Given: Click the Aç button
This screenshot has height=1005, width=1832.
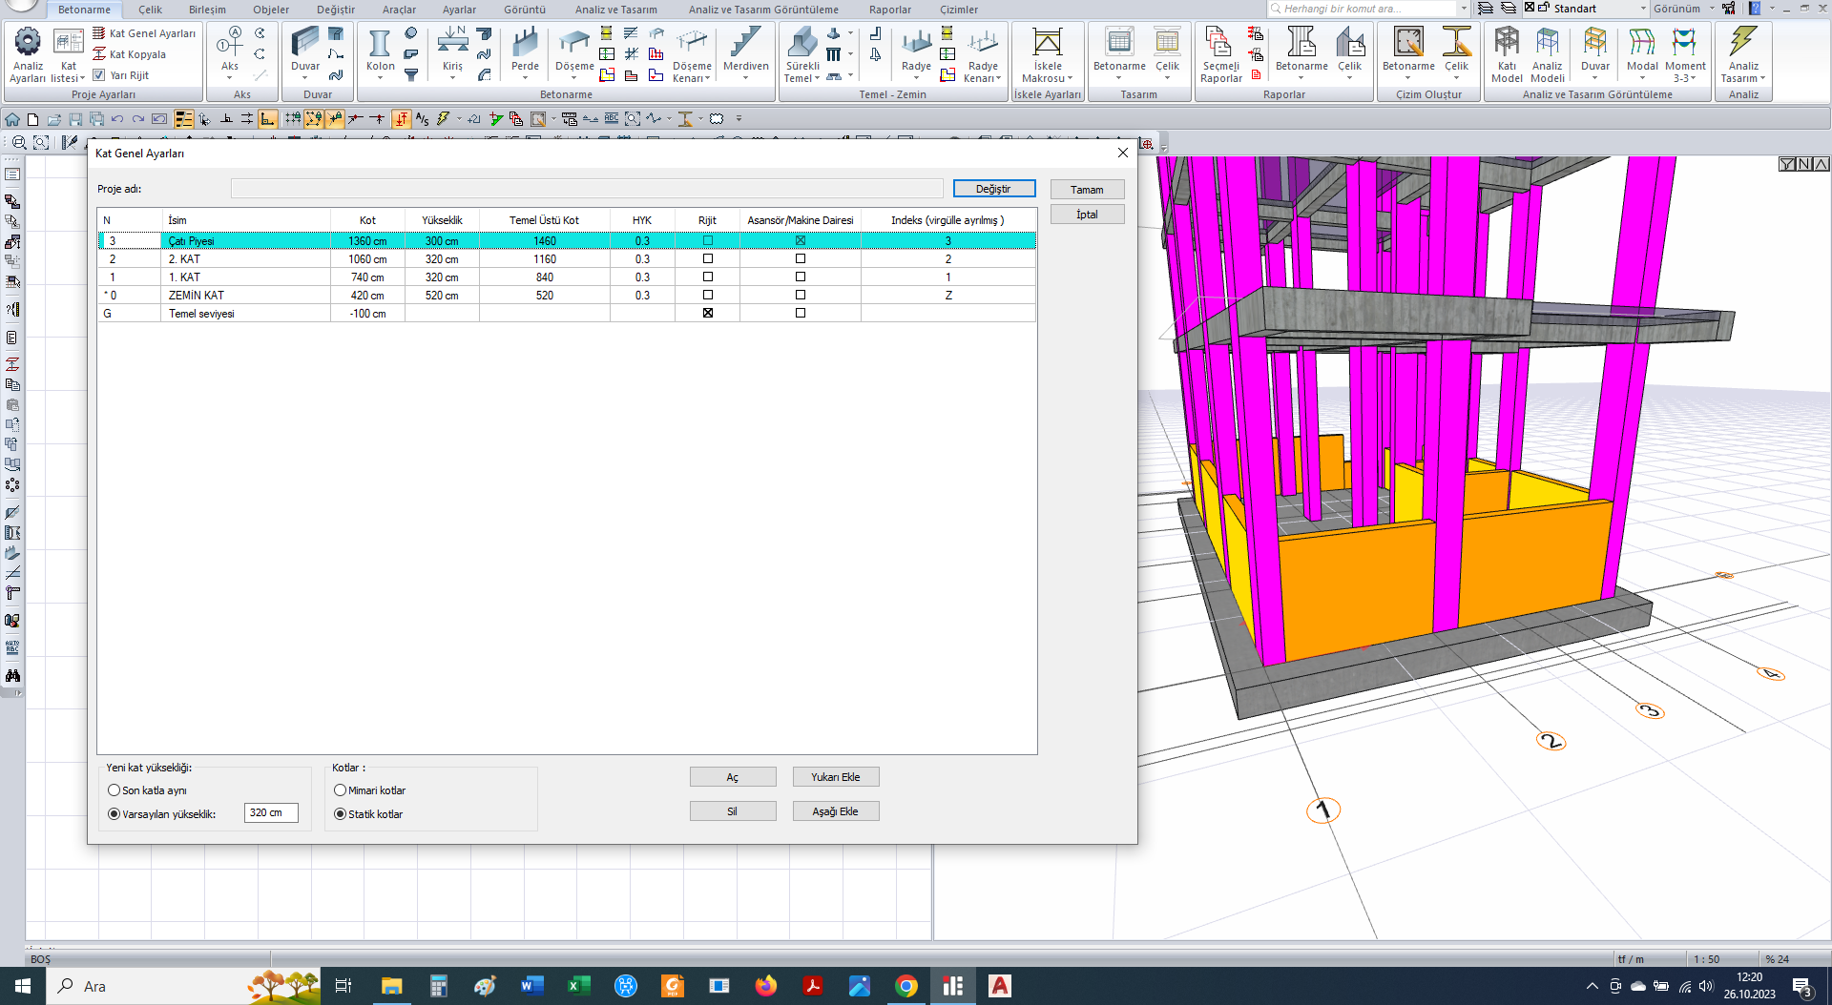Looking at the screenshot, I should pos(733,777).
